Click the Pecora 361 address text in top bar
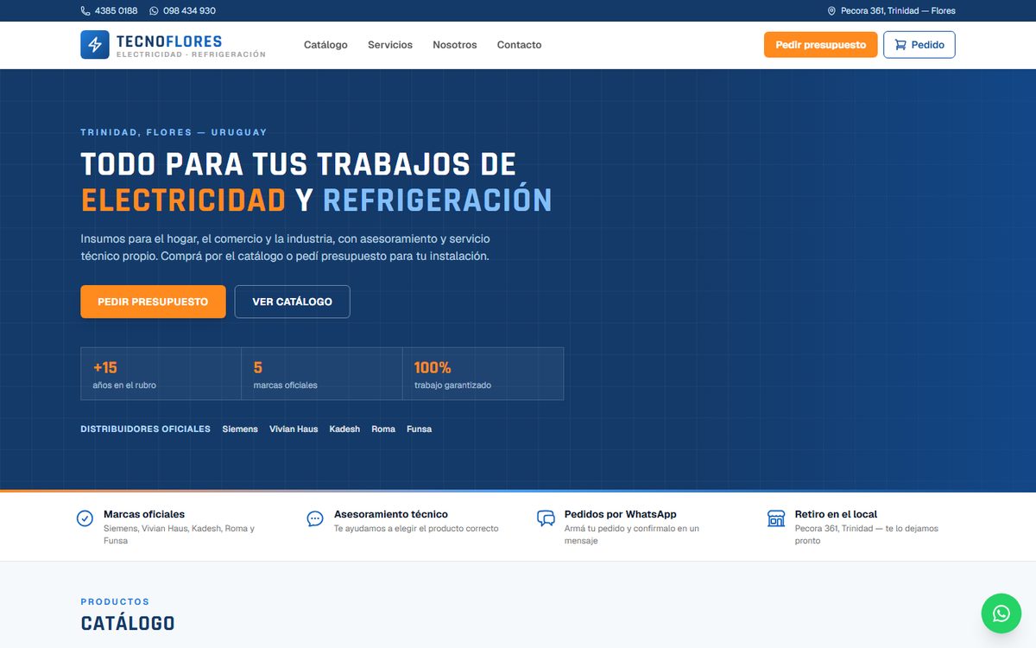The height and width of the screenshot is (648, 1036). tap(898, 11)
